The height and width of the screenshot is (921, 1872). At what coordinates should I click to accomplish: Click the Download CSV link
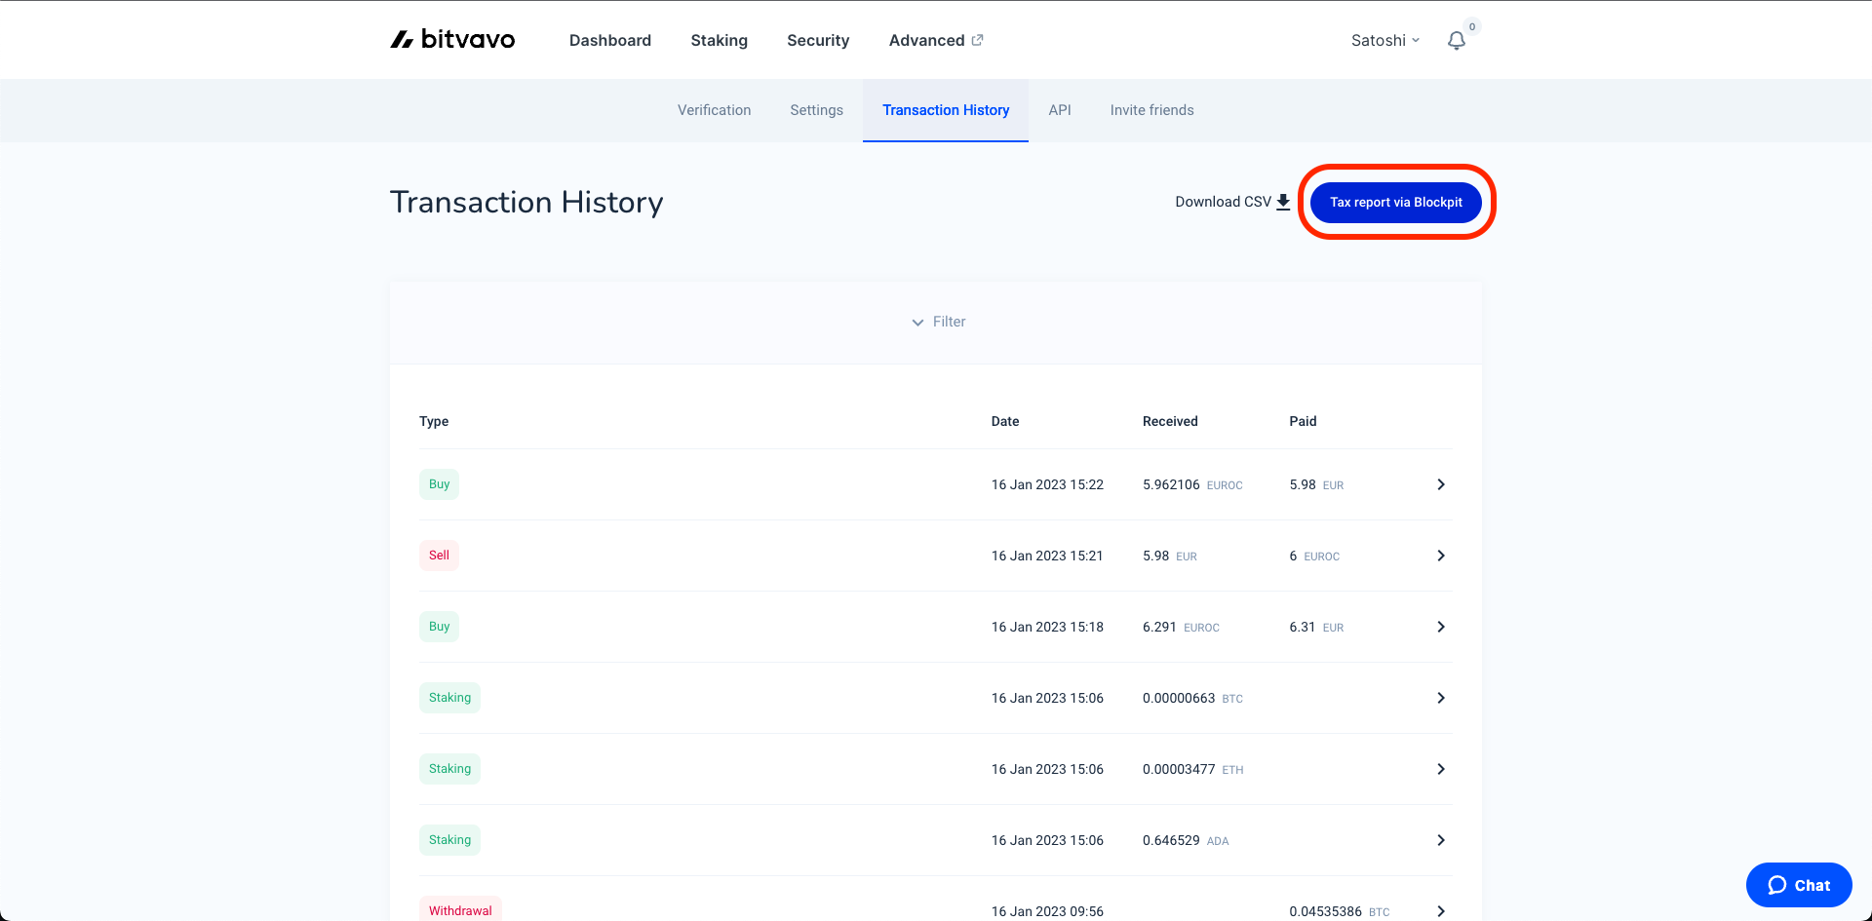(x=1232, y=202)
